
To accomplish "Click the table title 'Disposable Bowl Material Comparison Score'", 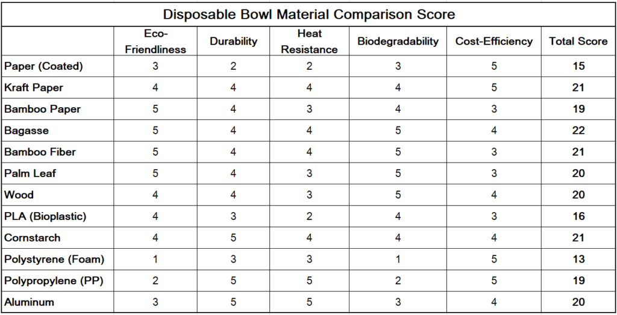I will click(x=308, y=13).
